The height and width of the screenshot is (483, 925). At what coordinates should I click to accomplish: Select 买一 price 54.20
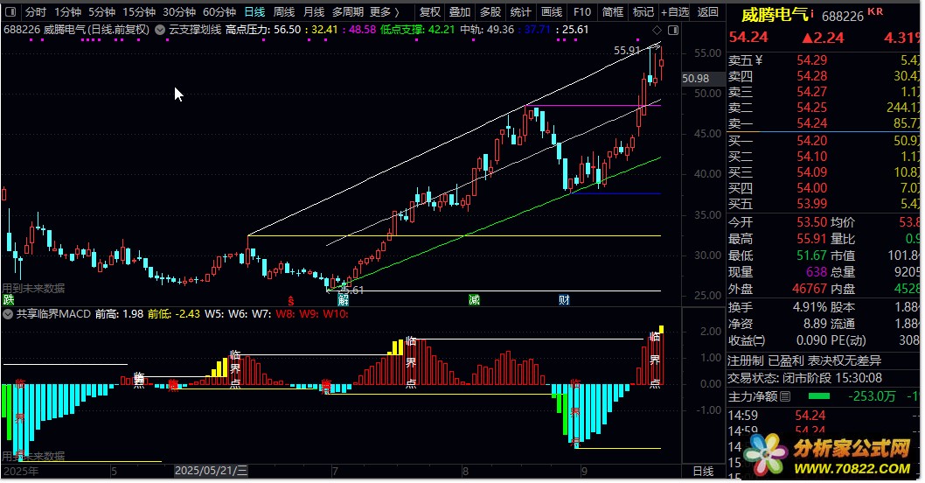(811, 141)
